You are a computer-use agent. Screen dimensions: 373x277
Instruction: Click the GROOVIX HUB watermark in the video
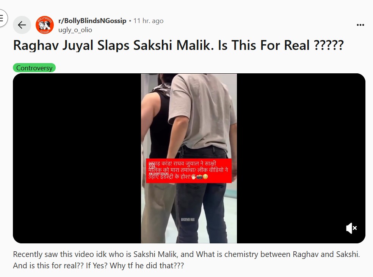pyautogui.click(x=188, y=220)
